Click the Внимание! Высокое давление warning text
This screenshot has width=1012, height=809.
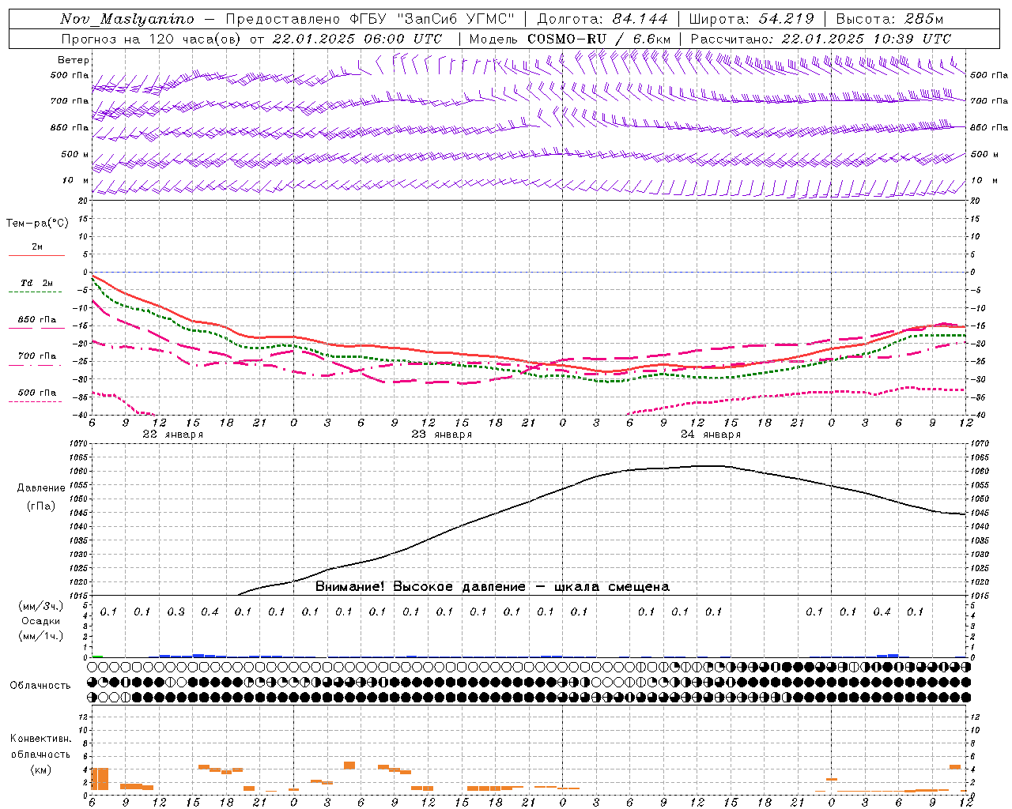pyautogui.click(x=492, y=587)
